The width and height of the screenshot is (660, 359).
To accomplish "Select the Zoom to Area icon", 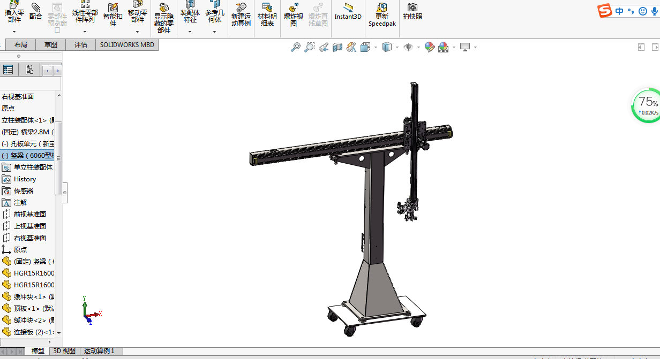I will pyautogui.click(x=310, y=47).
